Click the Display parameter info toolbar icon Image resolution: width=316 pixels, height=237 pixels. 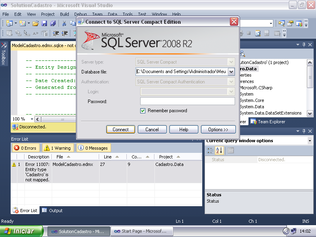18,33
